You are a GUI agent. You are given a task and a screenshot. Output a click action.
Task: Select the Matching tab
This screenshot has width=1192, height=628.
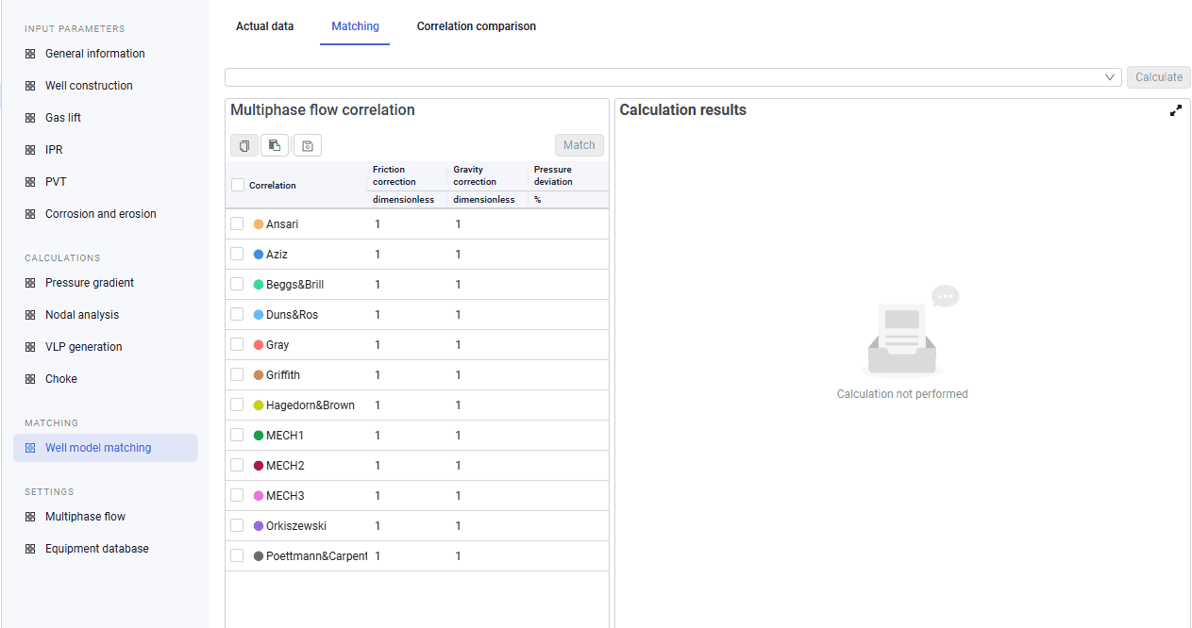[355, 26]
